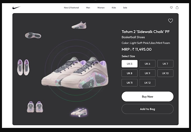View the top-down pair thumbnail

point(23,67)
